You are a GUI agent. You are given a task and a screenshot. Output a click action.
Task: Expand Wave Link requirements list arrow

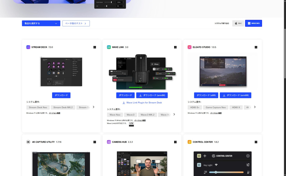pyautogui.click(x=174, y=114)
